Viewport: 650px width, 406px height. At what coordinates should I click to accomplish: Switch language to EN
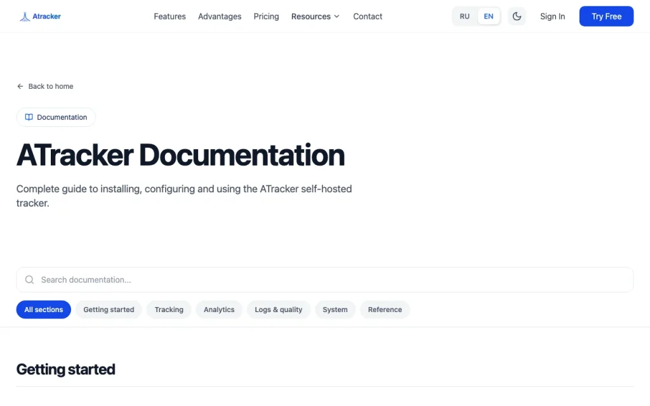pos(488,16)
